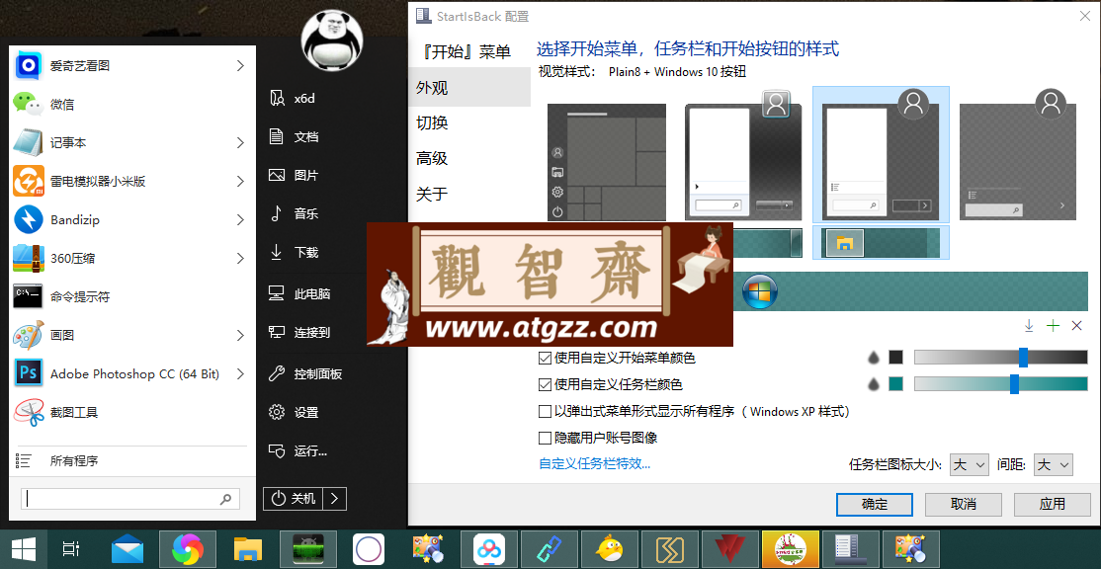This screenshot has width=1101, height=569.
Task: Select the Windows 7 orb start button
Action: 759,291
